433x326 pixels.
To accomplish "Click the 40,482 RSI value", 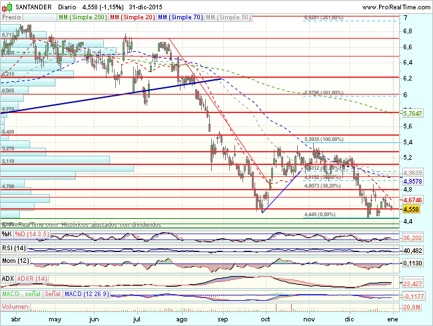I will [x=412, y=251].
